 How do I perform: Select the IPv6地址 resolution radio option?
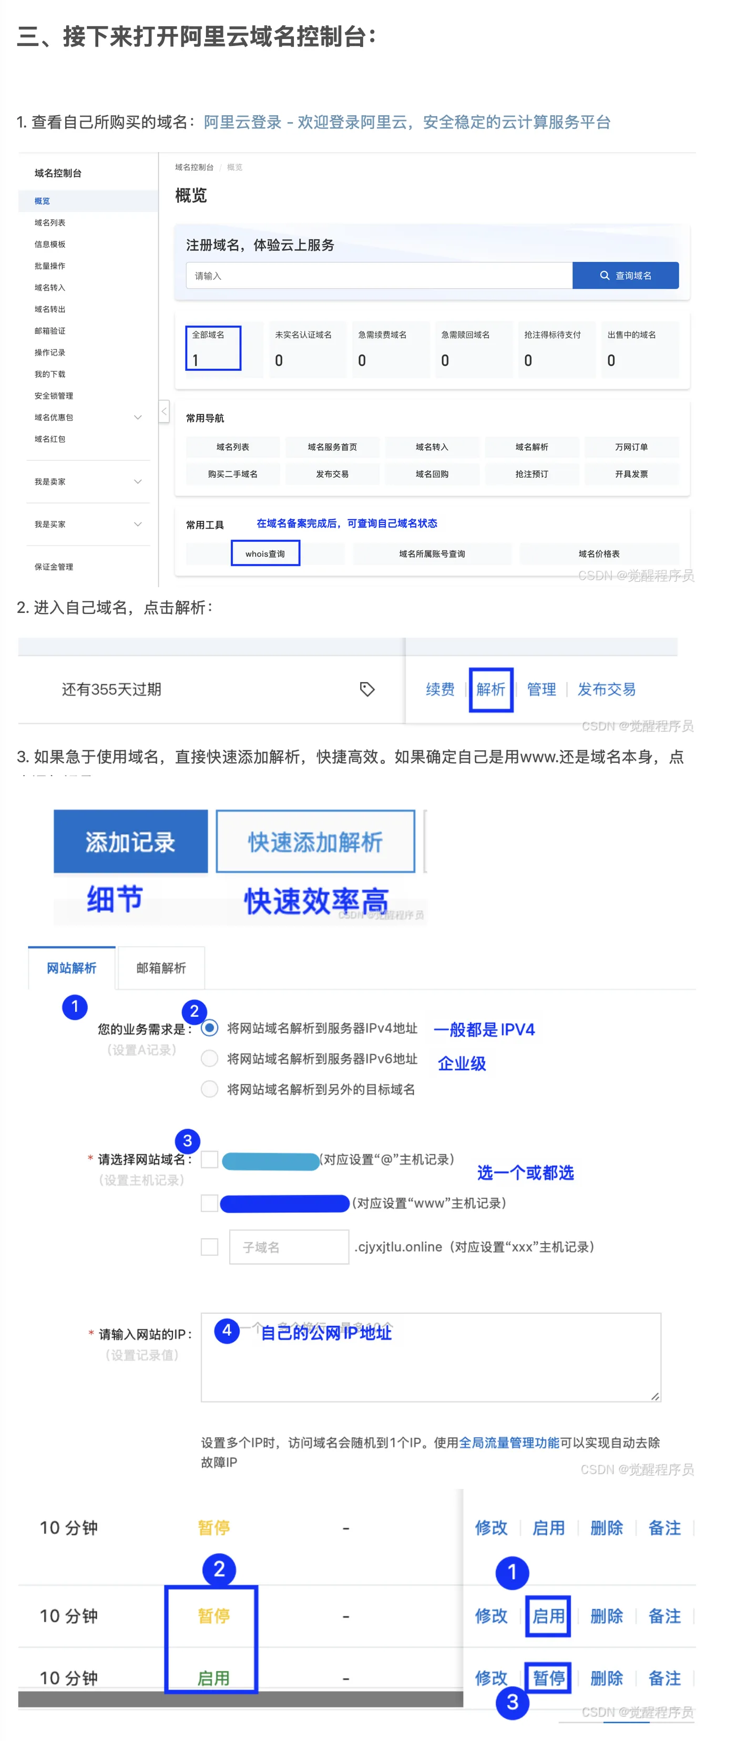click(x=210, y=1058)
